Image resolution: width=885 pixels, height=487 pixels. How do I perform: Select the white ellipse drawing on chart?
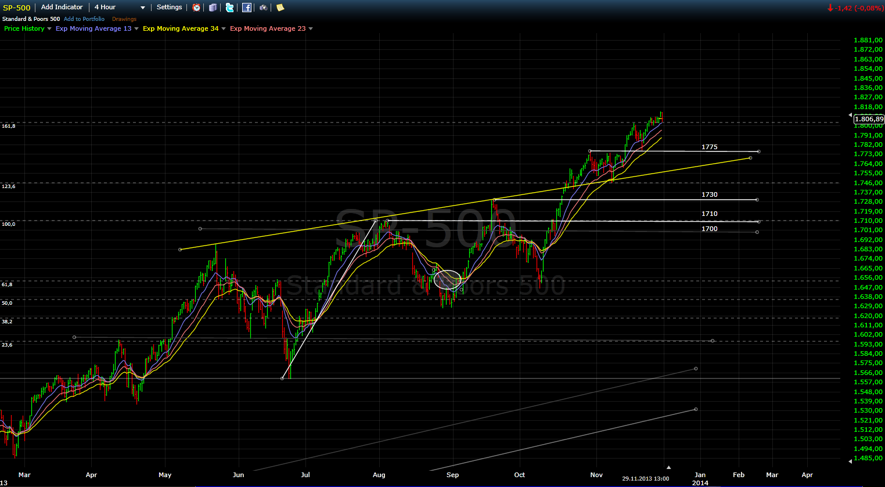click(447, 280)
